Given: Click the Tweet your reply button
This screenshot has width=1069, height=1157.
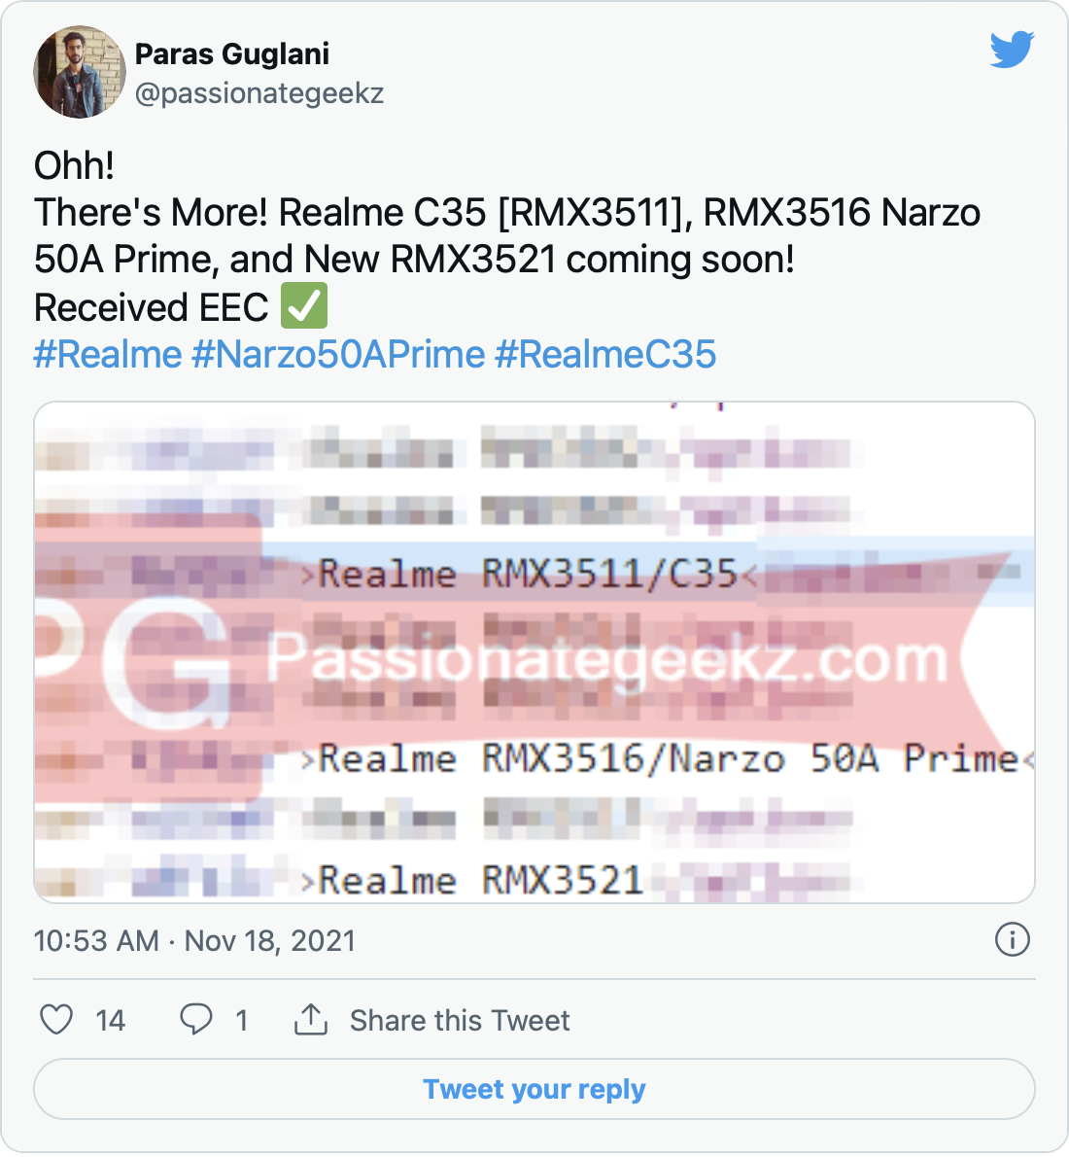Looking at the screenshot, I should [x=534, y=1089].
